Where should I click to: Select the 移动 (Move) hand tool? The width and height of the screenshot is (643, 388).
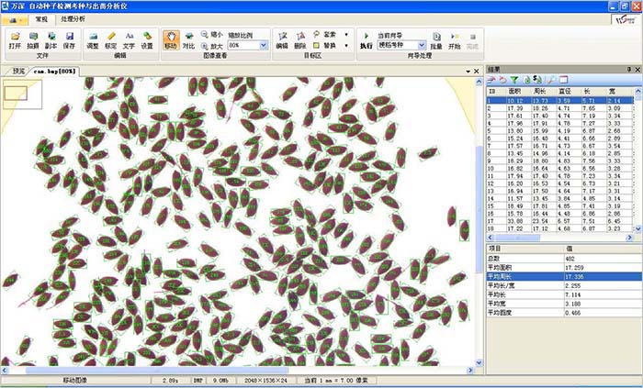(x=171, y=39)
